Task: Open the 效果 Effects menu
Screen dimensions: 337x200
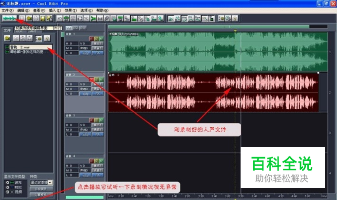Action: 71,10
